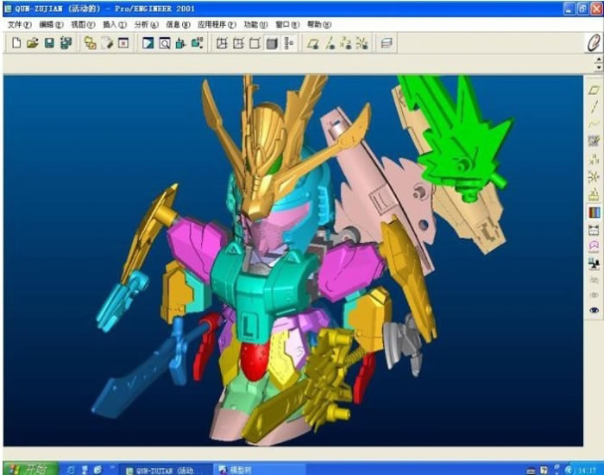Toggle datum planes display in top toolbar
Image resolution: width=604 pixels, height=475 pixels.
tap(313, 43)
